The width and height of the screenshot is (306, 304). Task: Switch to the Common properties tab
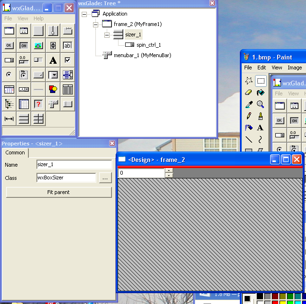15,152
